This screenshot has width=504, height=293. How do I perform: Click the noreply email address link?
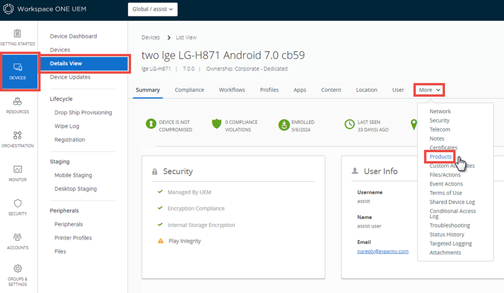coord(383,252)
